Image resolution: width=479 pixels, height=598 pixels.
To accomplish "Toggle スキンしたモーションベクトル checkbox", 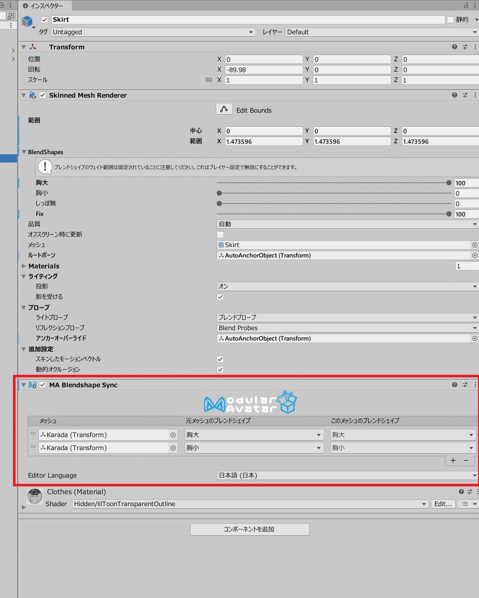I will [x=220, y=359].
